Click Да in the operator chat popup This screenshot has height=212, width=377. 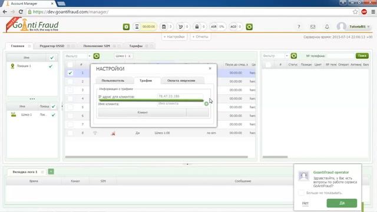point(342,203)
